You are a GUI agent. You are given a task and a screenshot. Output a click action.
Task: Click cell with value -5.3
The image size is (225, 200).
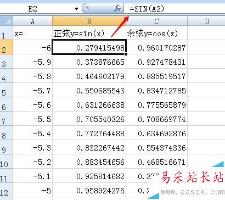pos(33,147)
